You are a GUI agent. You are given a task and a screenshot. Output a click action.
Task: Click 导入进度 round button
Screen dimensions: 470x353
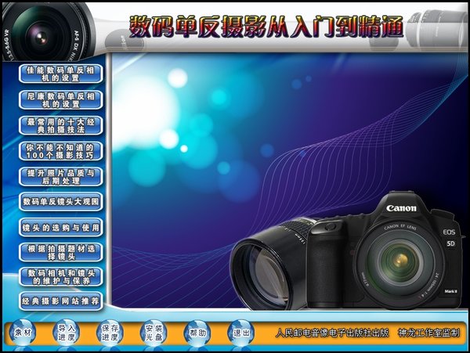(x=67, y=333)
